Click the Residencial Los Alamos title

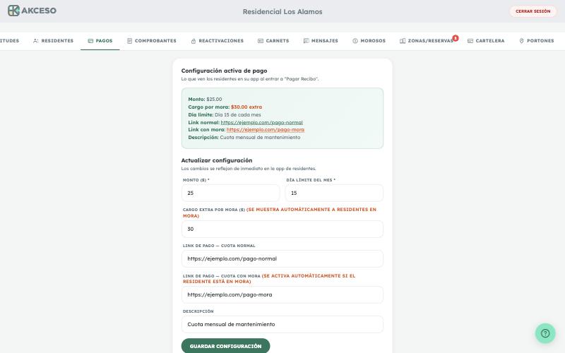point(282,11)
